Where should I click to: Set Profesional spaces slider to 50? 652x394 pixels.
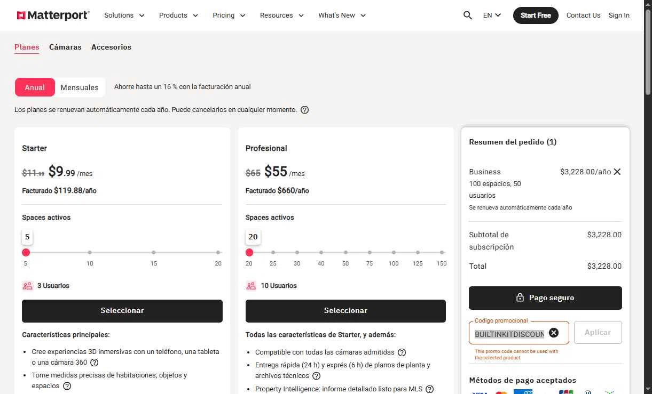pos(345,252)
